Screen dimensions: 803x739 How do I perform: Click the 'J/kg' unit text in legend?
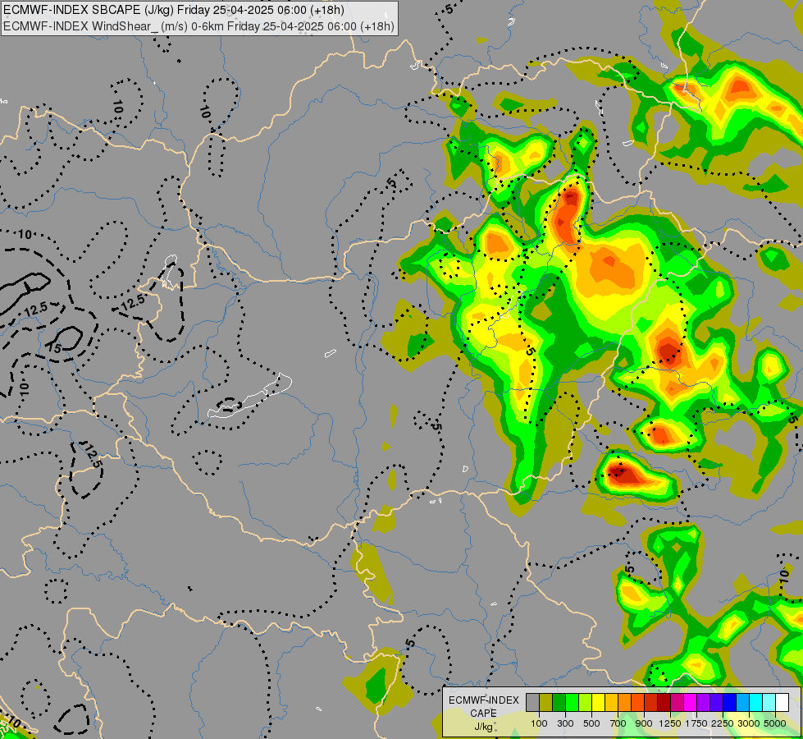pos(483,727)
